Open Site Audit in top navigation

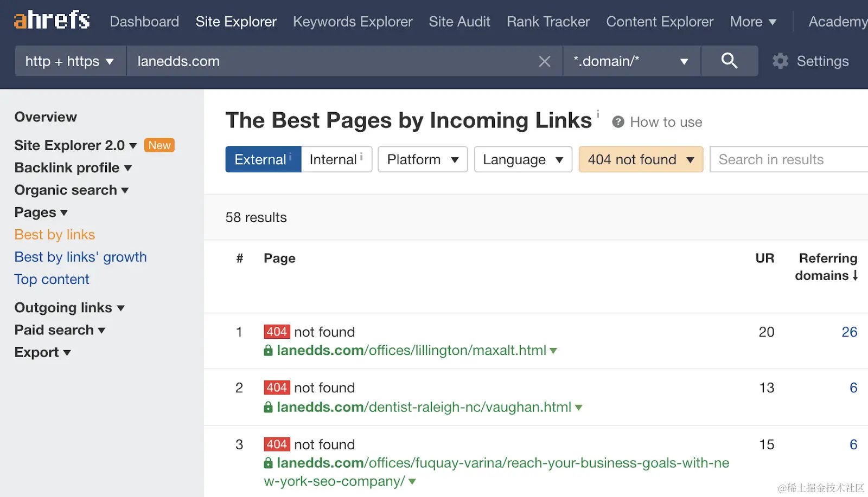click(459, 22)
